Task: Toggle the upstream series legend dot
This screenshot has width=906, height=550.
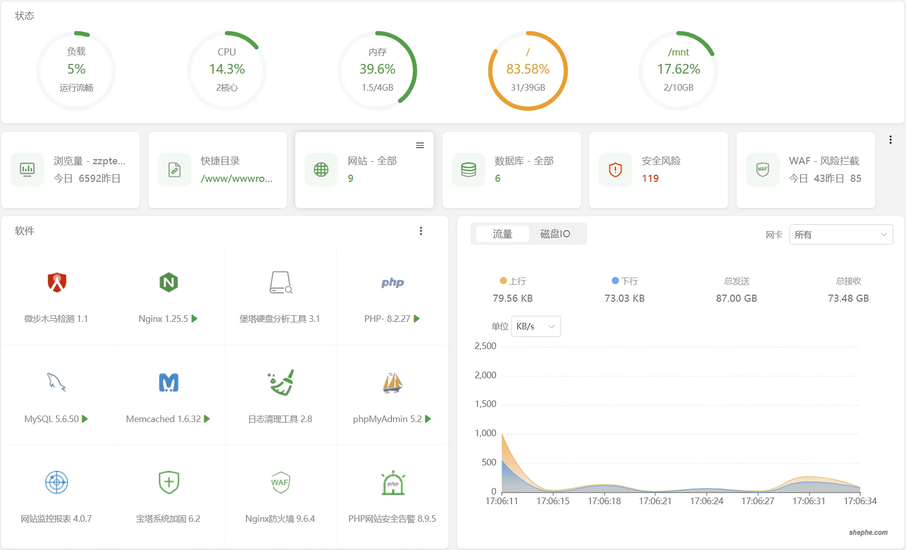Action: pos(503,281)
